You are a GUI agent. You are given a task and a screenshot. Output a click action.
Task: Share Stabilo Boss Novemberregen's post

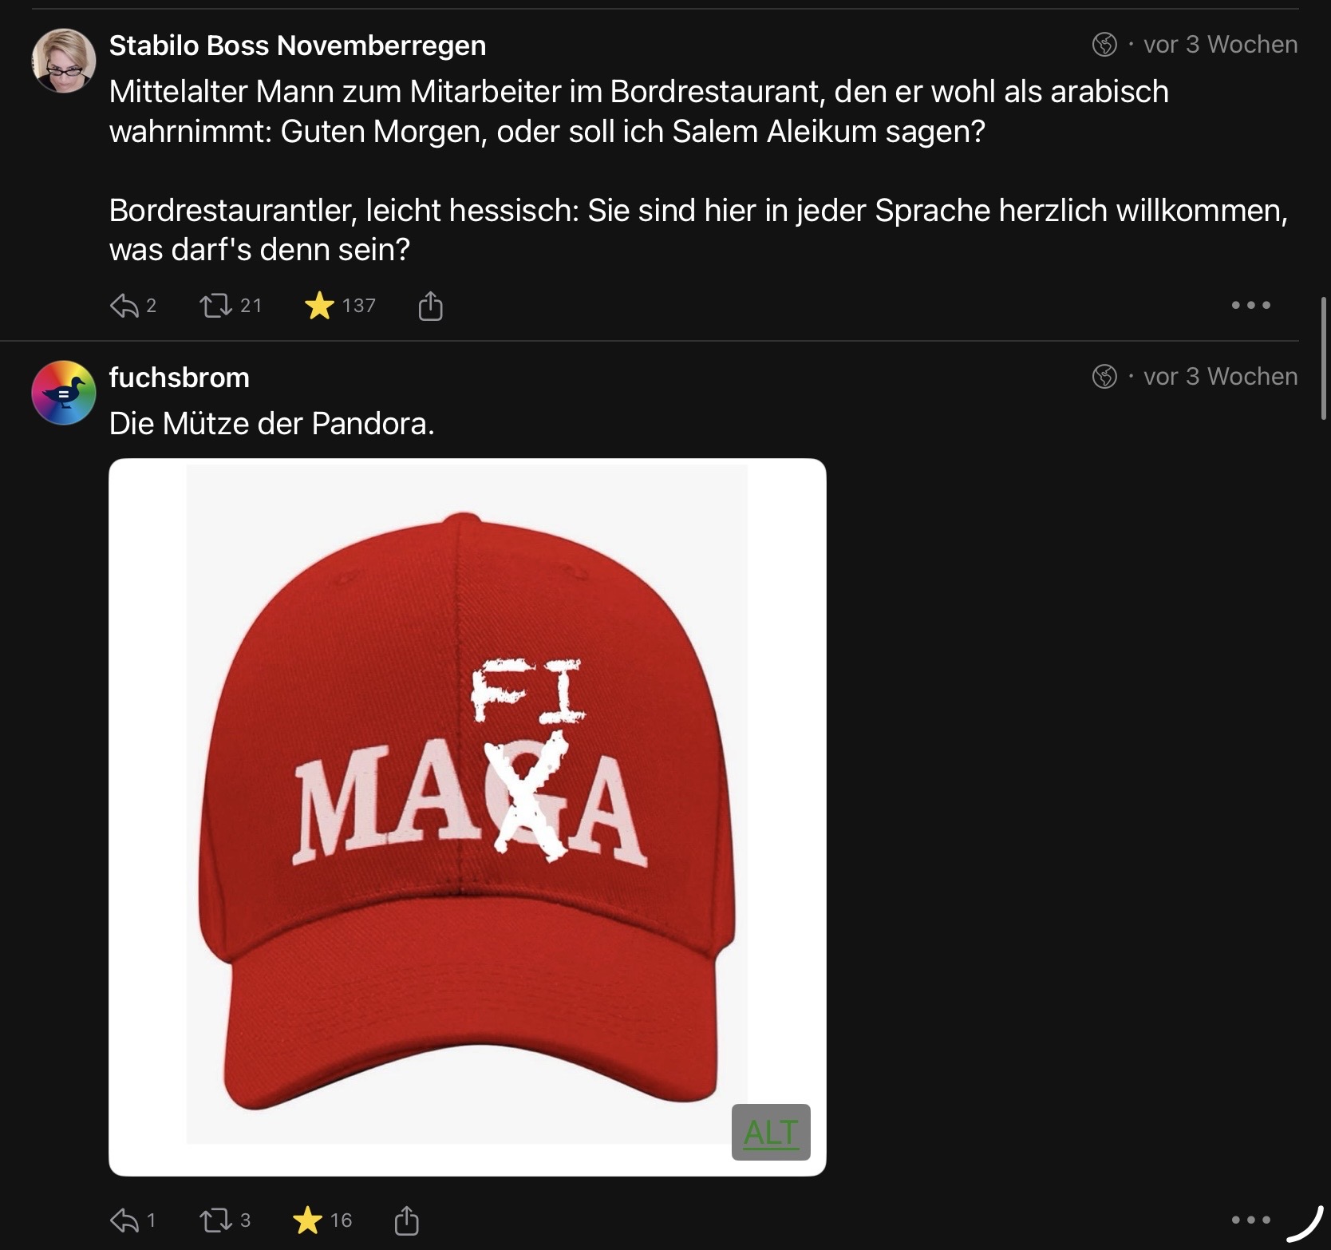click(x=430, y=306)
